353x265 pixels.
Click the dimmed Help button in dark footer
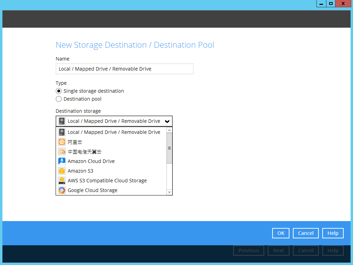pyautogui.click(x=333, y=250)
